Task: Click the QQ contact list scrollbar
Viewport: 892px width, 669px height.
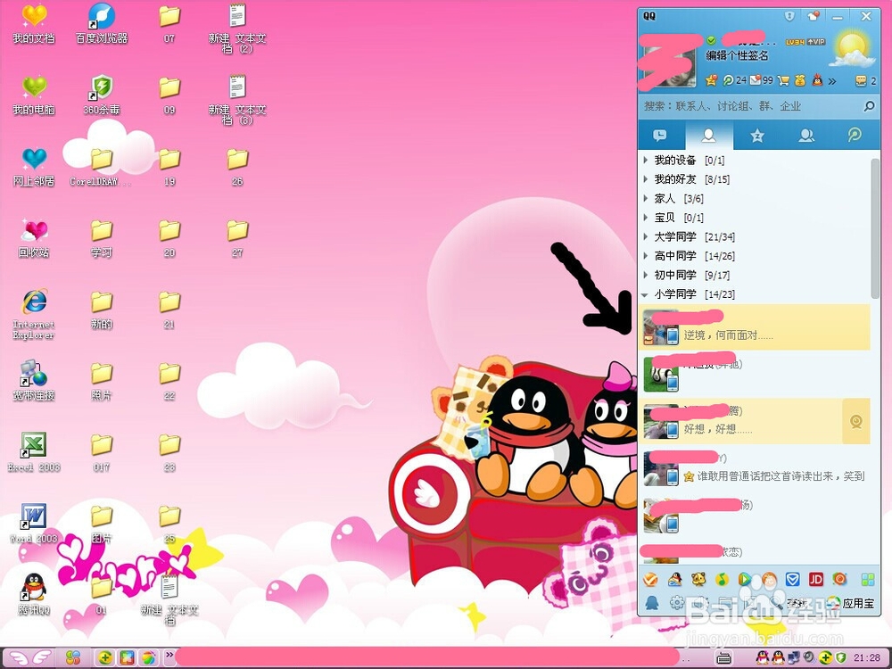Action: 875,228
